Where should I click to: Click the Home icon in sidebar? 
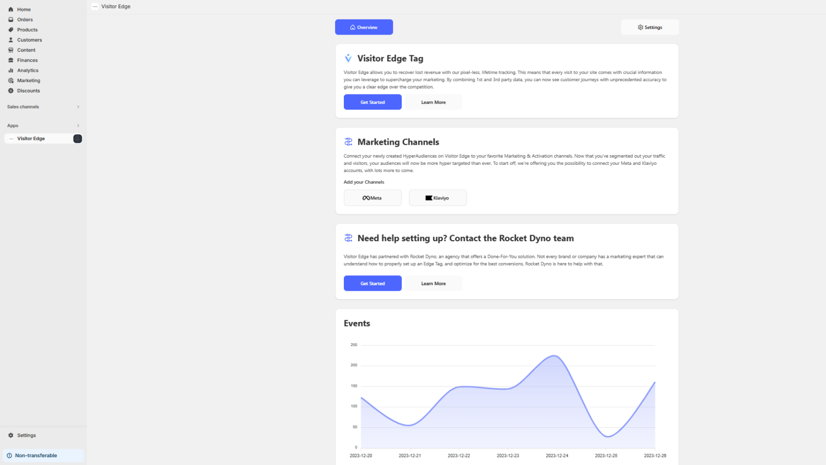(11, 9)
